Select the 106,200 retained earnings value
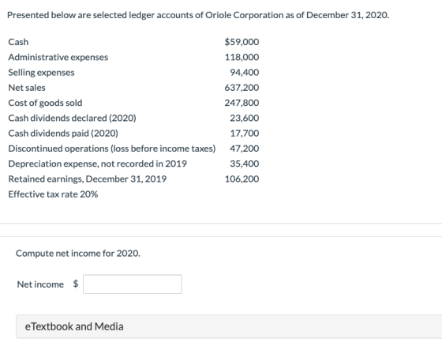This screenshot has height=339, width=442. point(242,179)
